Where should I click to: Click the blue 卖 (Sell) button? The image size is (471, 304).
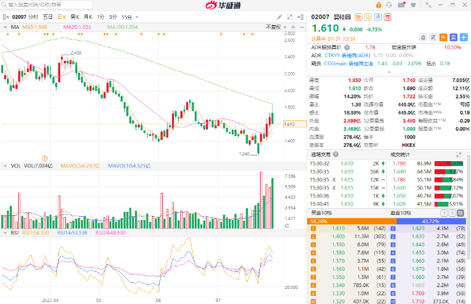tap(452, 37)
